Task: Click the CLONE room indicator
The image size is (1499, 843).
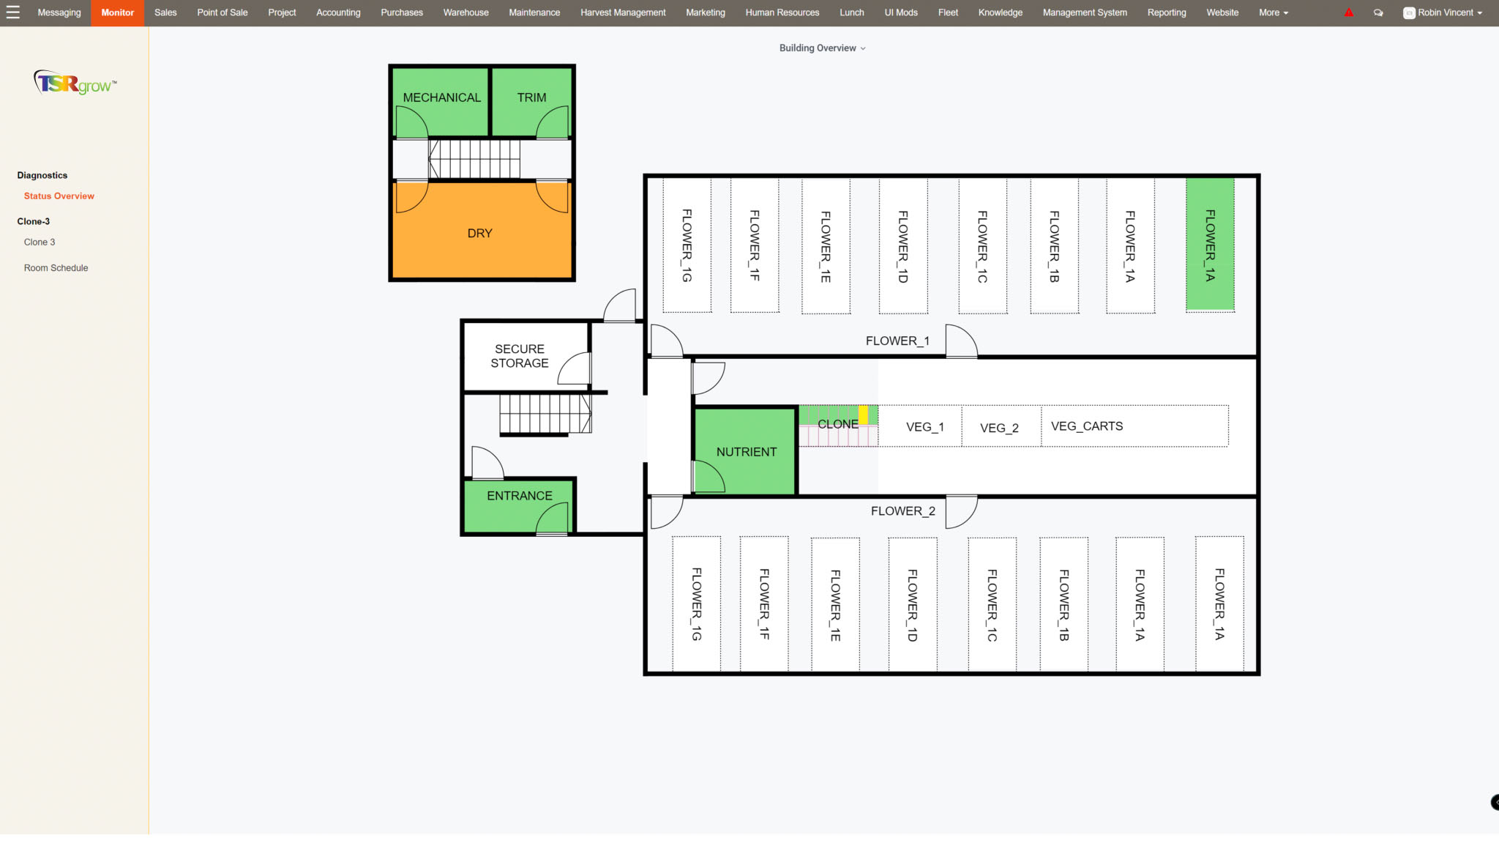Action: click(x=839, y=426)
